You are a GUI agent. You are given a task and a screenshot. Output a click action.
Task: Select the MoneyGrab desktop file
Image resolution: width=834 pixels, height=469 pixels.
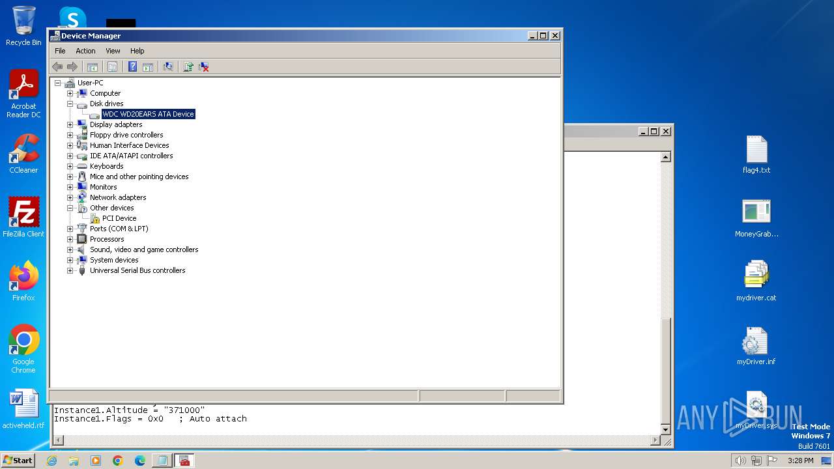tap(756, 218)
